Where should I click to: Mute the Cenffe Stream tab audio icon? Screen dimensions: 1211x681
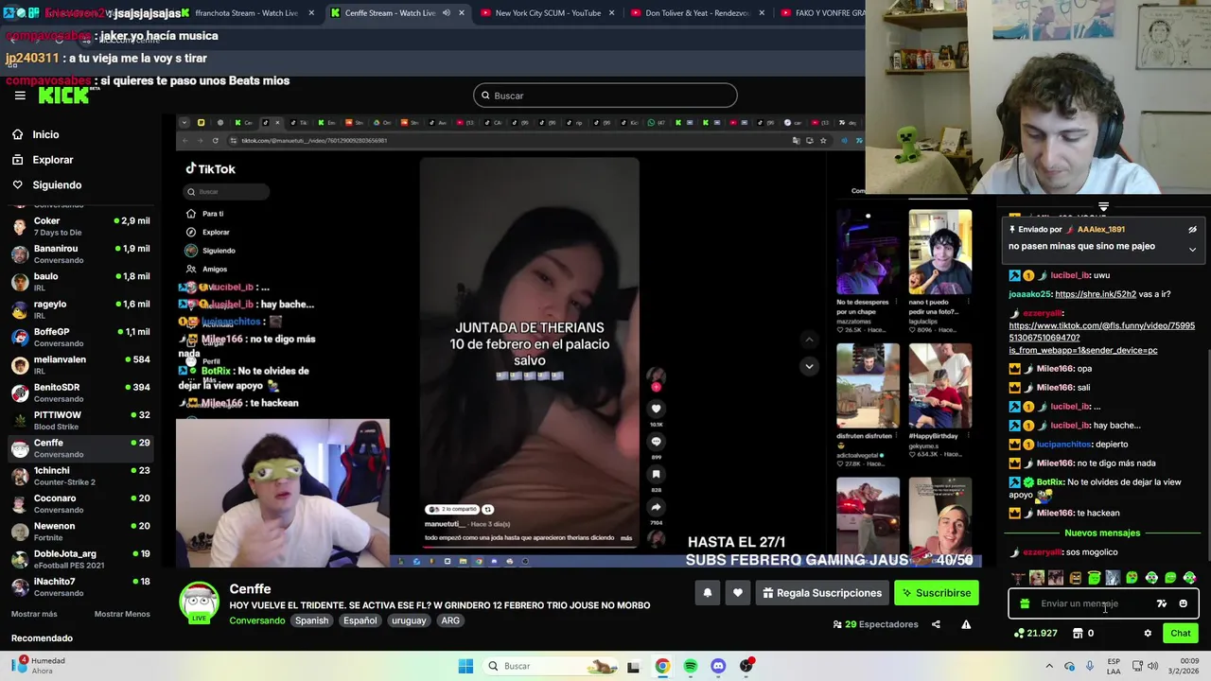click(x=446, y=13)
